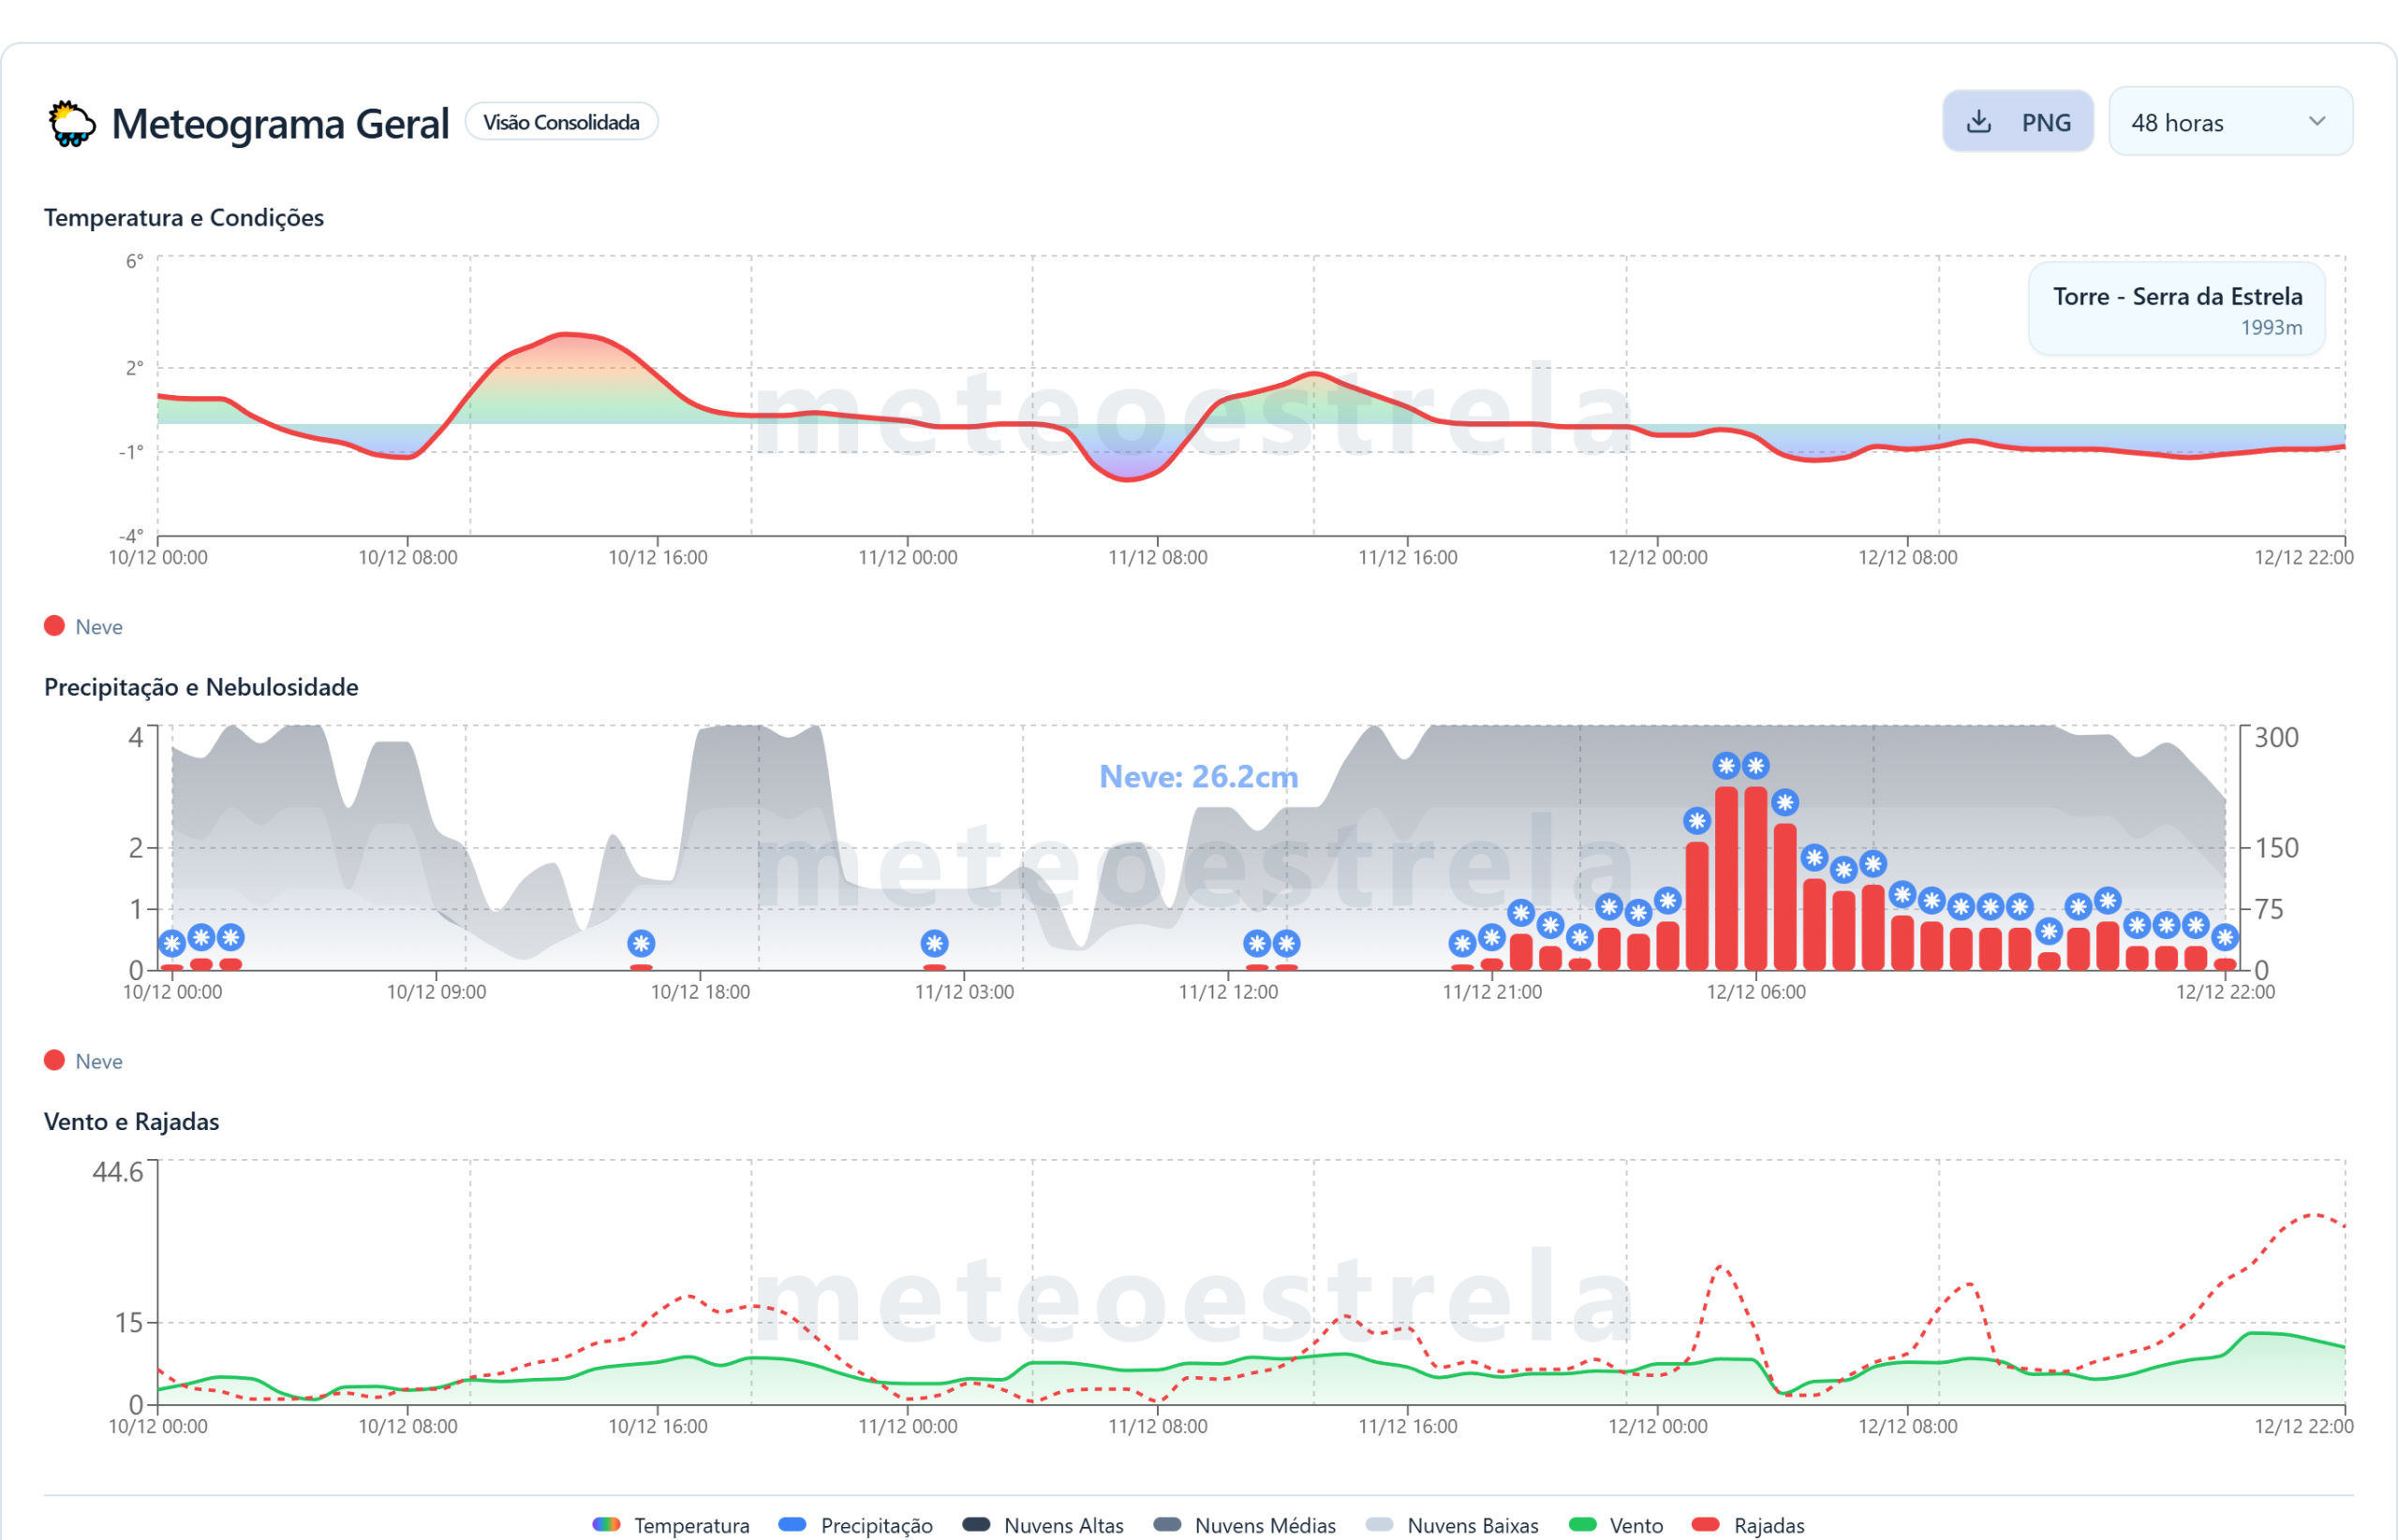This screenshot has width=2398, height=1540.
Task: Click the weather cloud logo icon
Action: click(71, 124)
